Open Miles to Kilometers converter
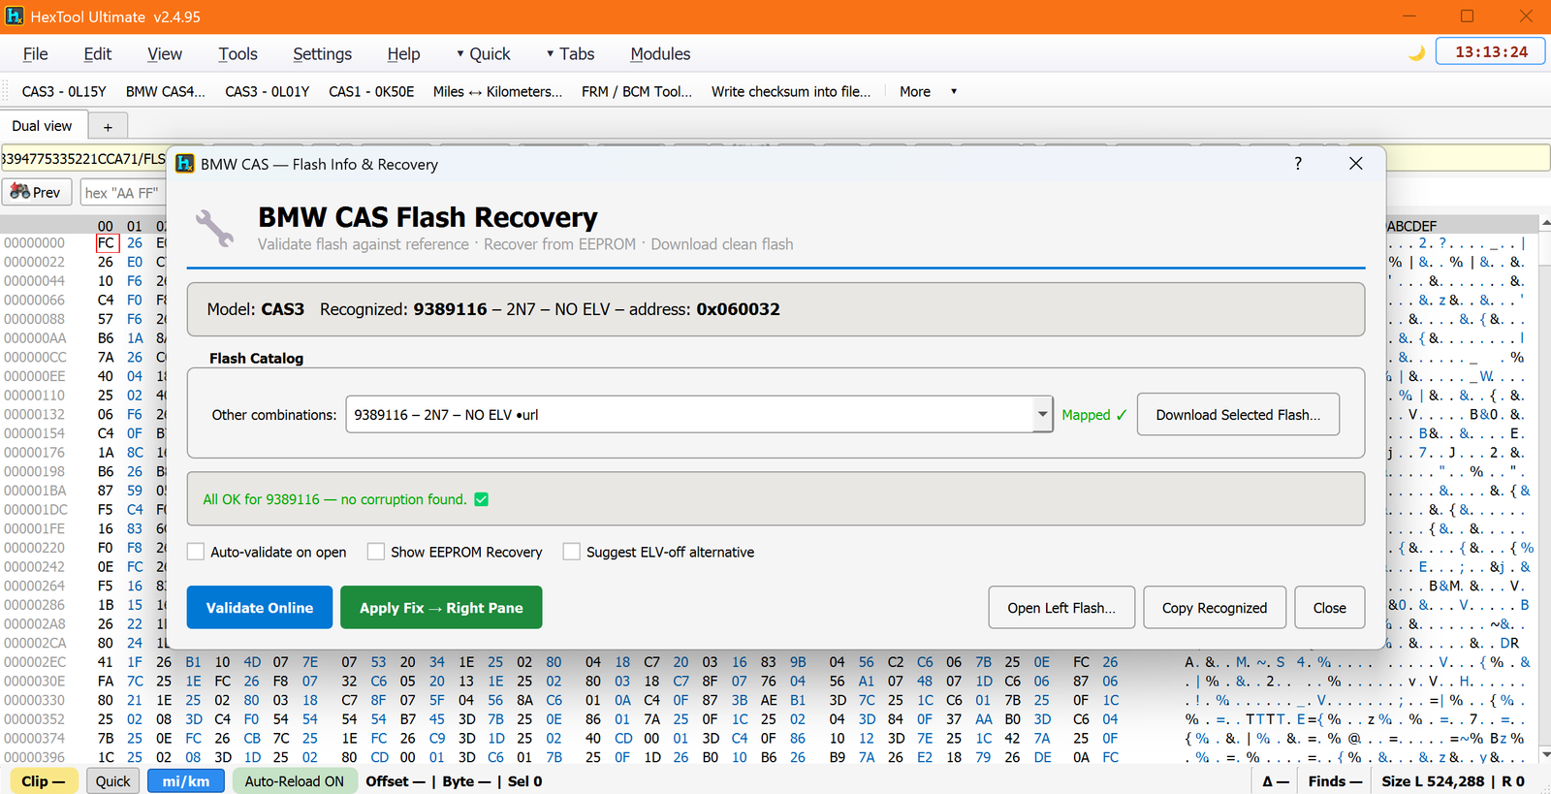1551x794 pixels. click(497, 91)
